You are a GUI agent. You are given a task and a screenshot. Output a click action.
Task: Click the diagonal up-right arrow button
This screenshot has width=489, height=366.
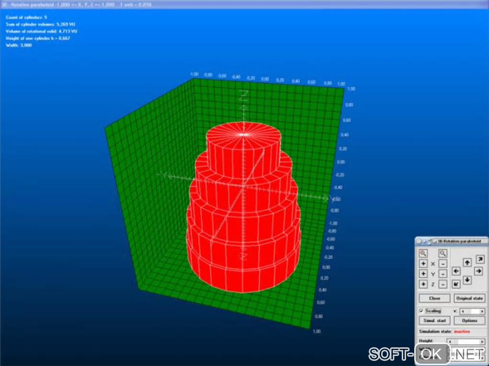(x=480, y=259)
